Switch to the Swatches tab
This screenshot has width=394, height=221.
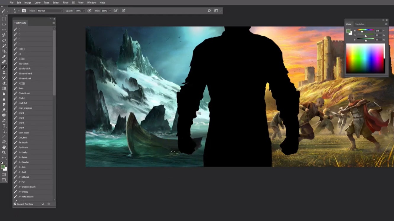pyautogui.click(x=360, y=24)
